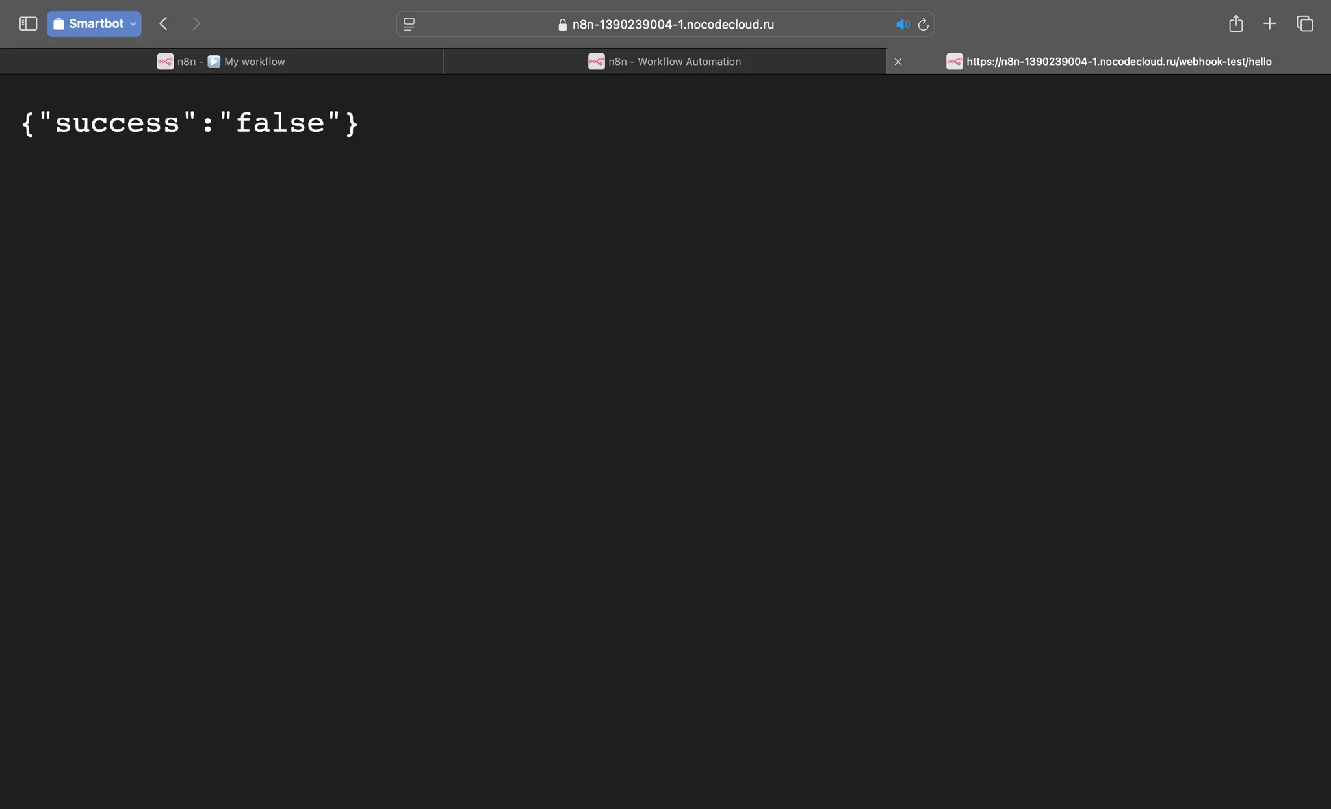The image size is (1331, 809).
Task: Click the n8n favicon on the Workflow Automation tab
Action: pos(596,62)
